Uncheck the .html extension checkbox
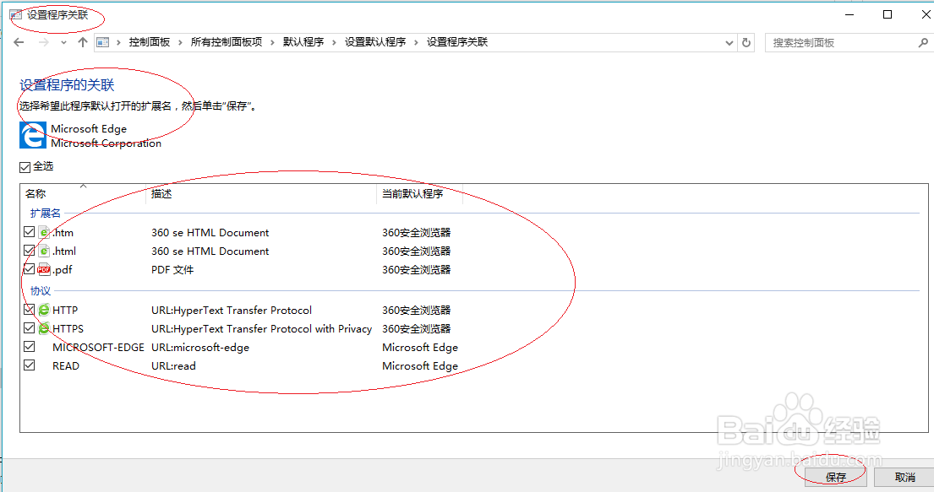Screen dimensions: 934x492 pyautogui.click(x=30, y=251)
